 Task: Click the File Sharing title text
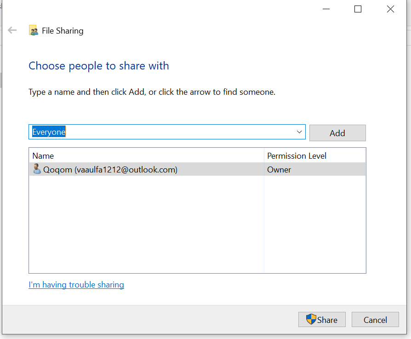coord(63,31)
